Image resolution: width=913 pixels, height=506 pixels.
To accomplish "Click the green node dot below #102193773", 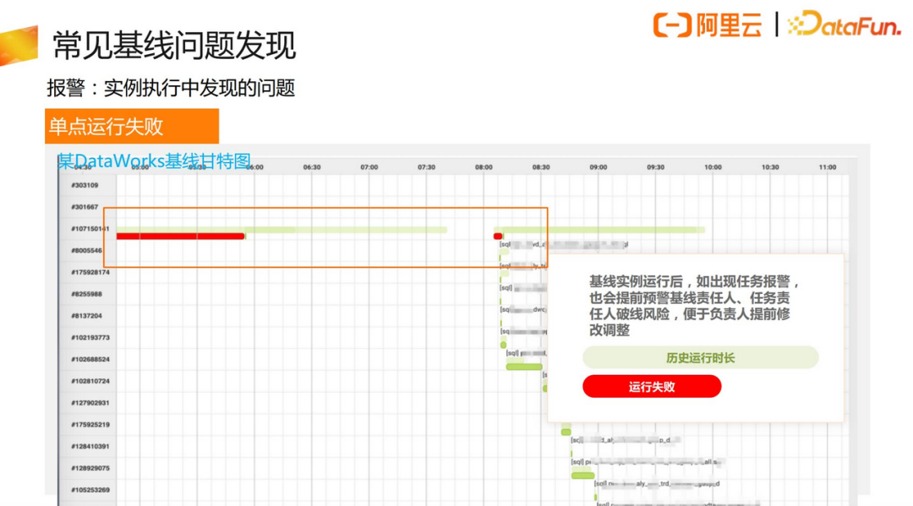I will (504, 345).
